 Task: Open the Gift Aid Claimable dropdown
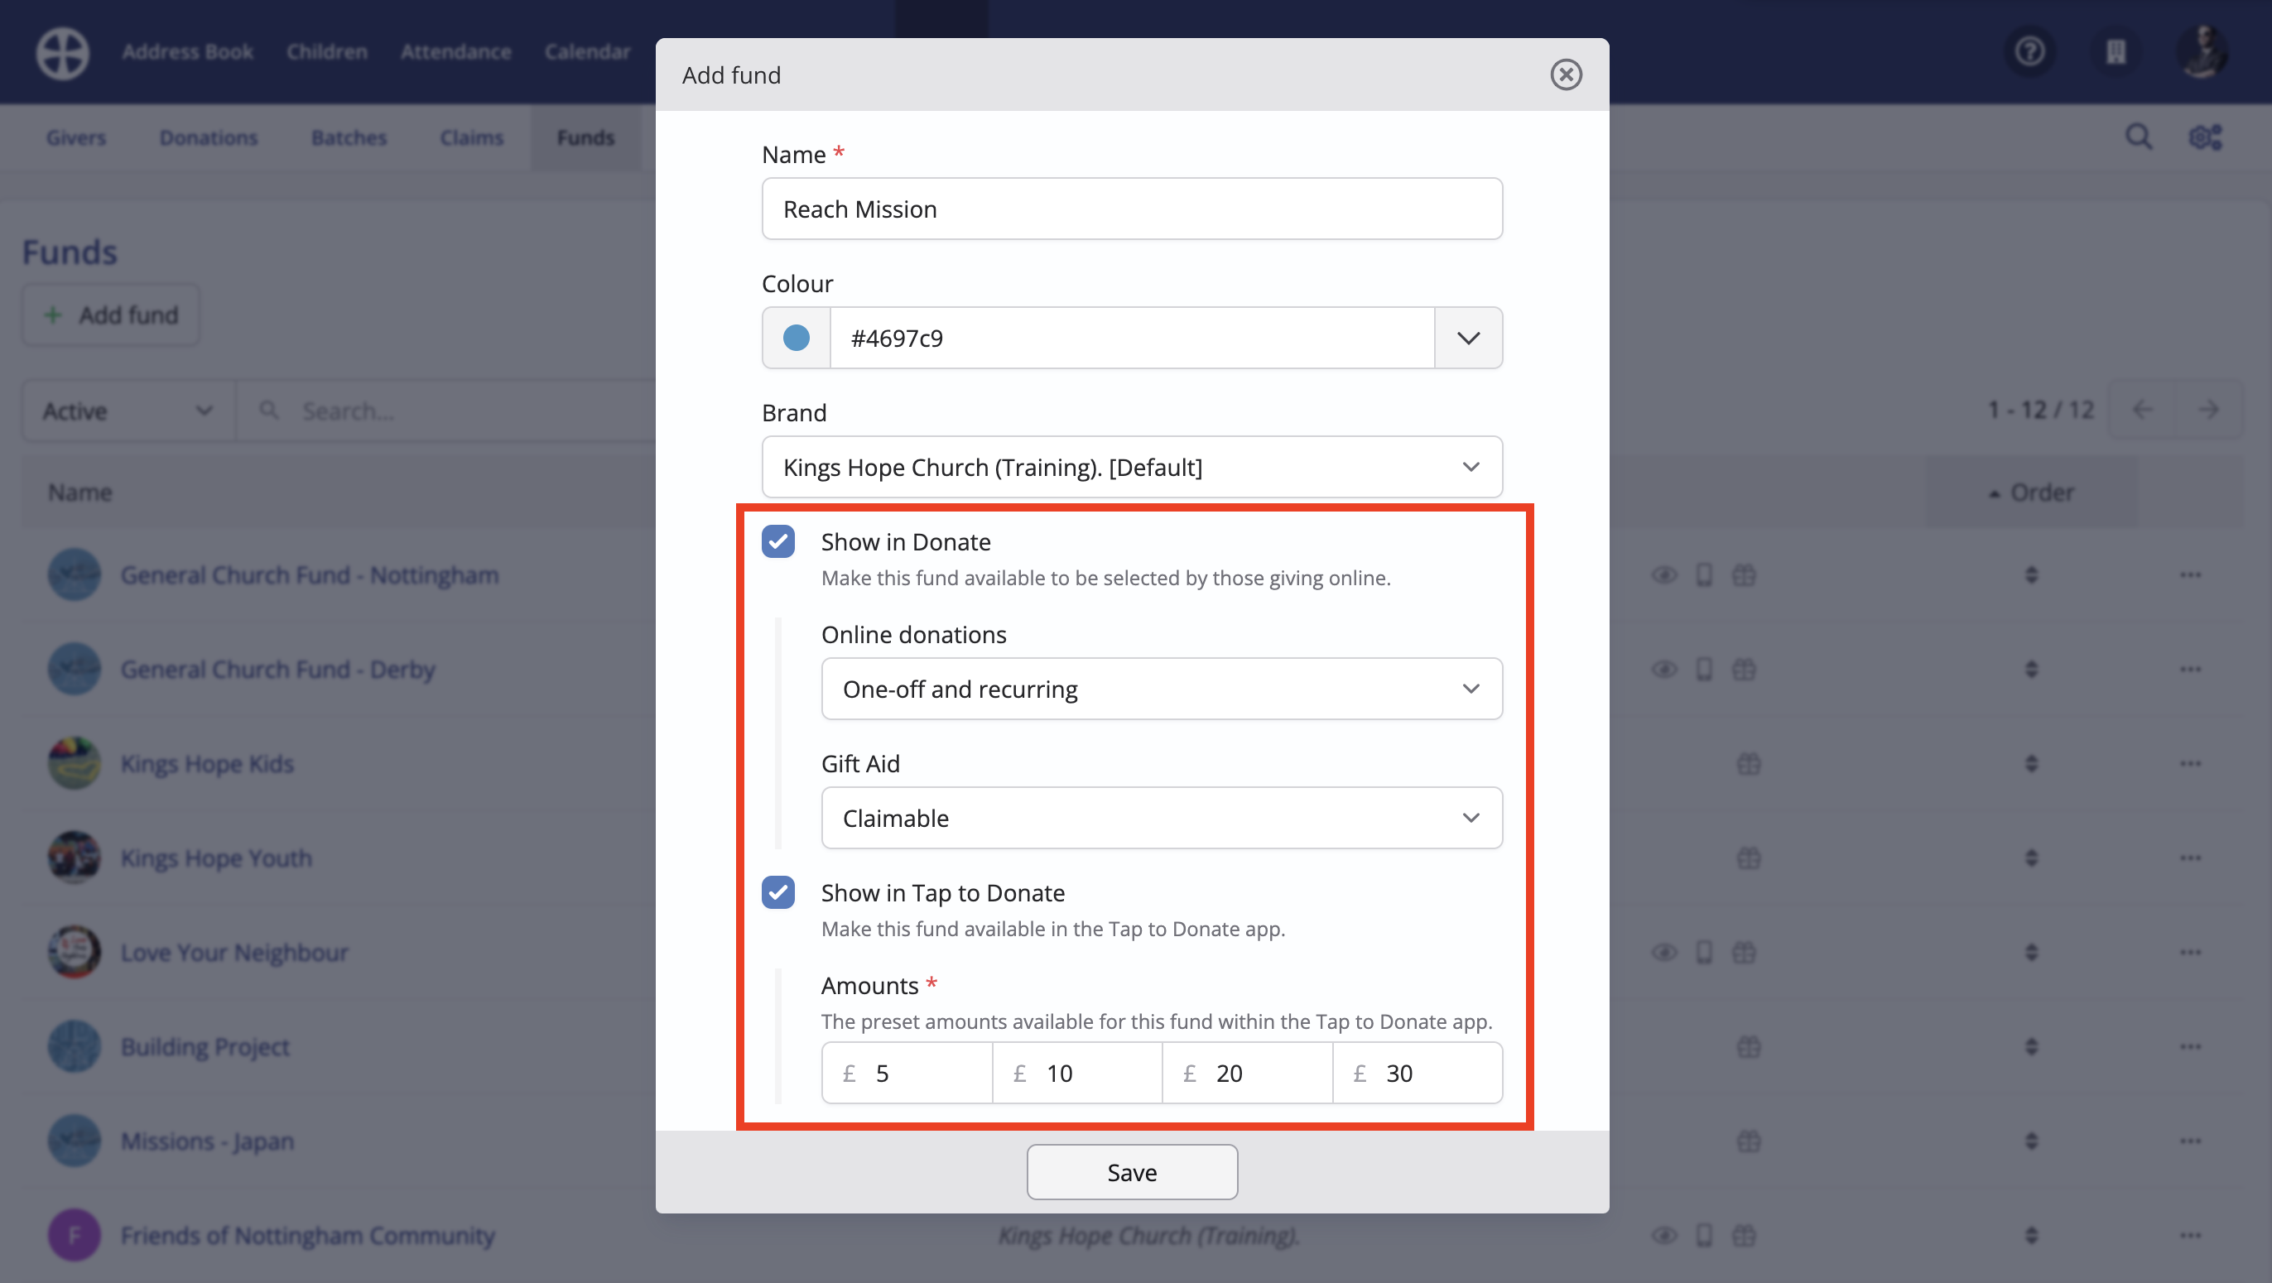(1162, 818)
